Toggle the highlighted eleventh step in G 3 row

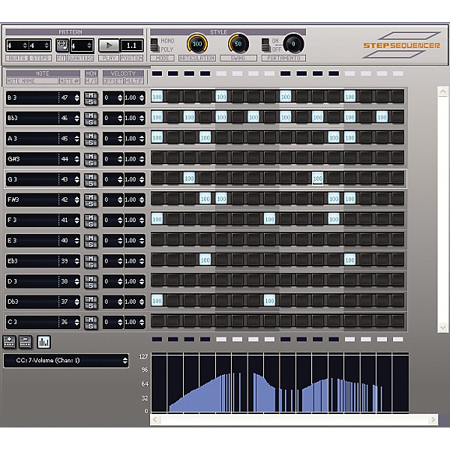point(318,178)
